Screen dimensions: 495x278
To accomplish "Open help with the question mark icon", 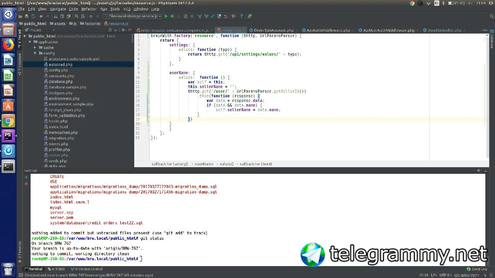I will 241,16.
